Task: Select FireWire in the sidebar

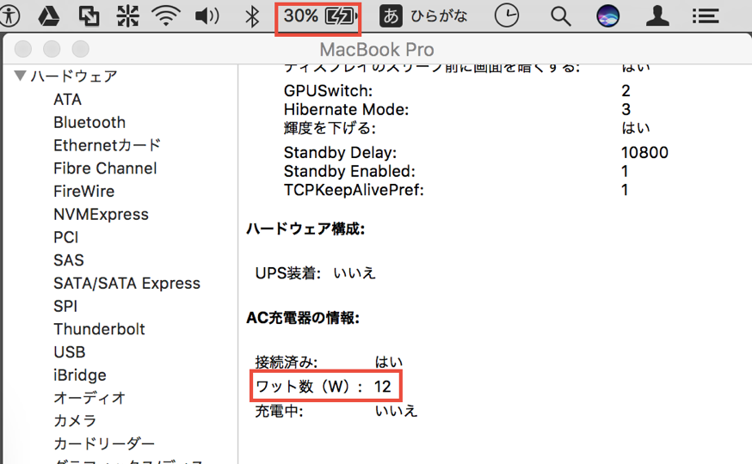Action: coord(84,191)
